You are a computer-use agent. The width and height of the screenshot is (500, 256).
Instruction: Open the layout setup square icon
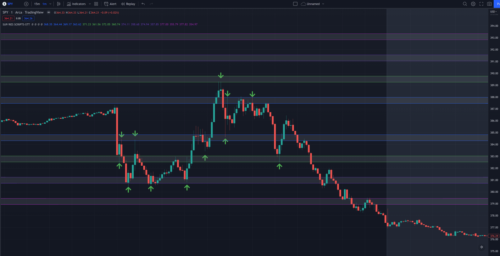[295, 4]
